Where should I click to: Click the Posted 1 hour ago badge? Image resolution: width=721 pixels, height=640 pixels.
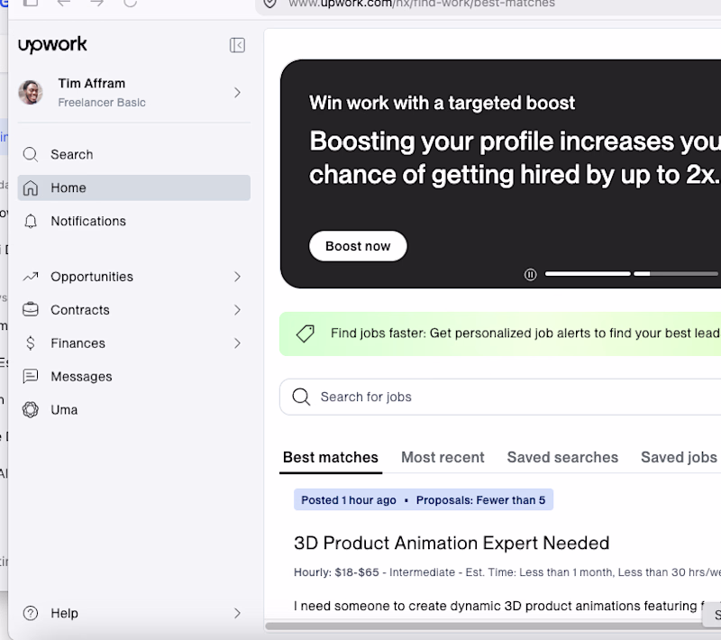point(348,499)
